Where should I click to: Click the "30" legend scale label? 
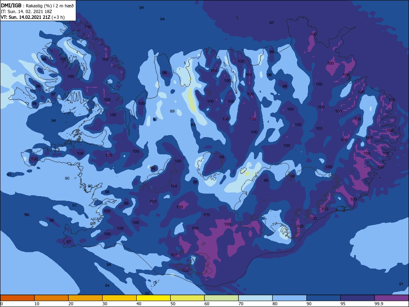pyautogui.click(x=105, y=304)
